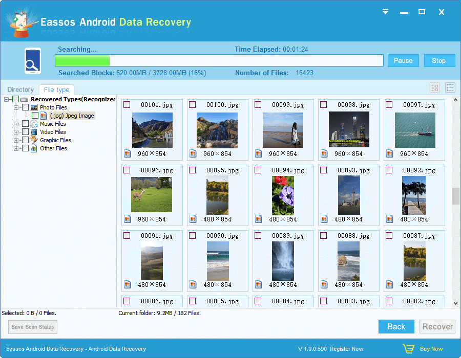Viewport: 461px width, 358px height.
Task: Click the Buy Now shopping cart icon
Action: click(408, 349)
